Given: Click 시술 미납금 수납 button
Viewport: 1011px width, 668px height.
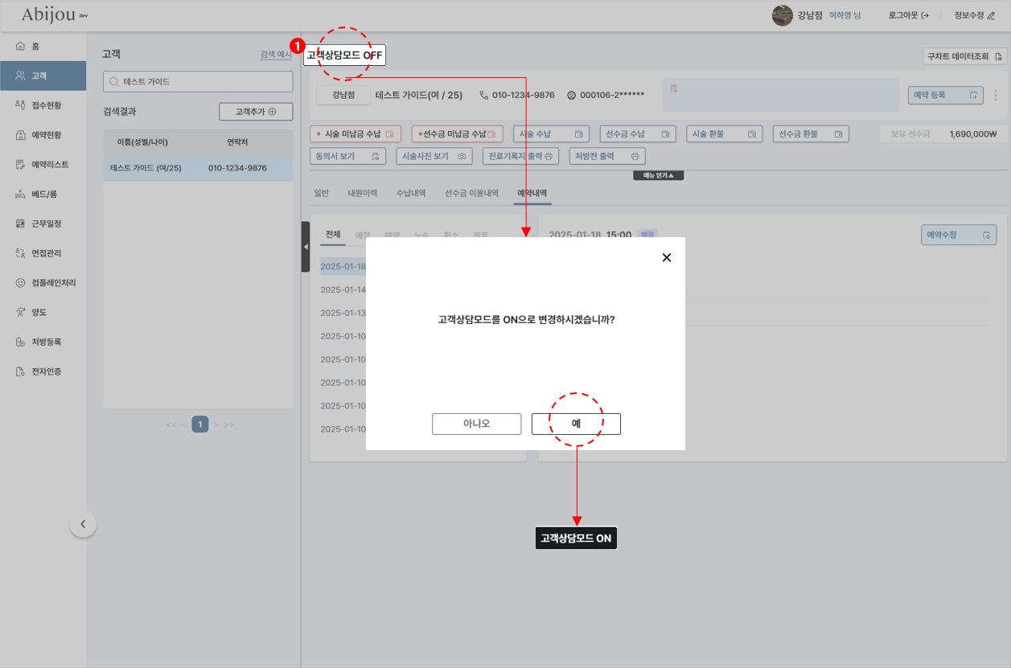Looking at the screenshot, I should click(355, 134).
